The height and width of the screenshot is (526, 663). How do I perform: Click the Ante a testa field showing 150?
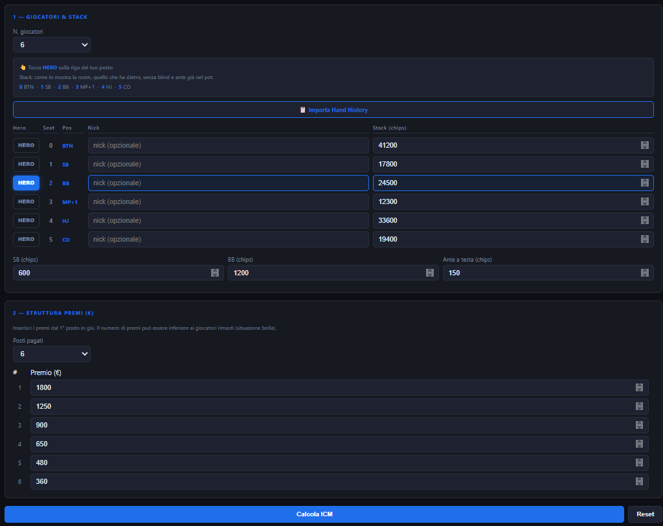click(x=548, y=273)
